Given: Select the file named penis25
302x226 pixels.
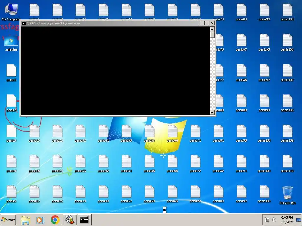Looking at the screenshot, I should [57, 195].
